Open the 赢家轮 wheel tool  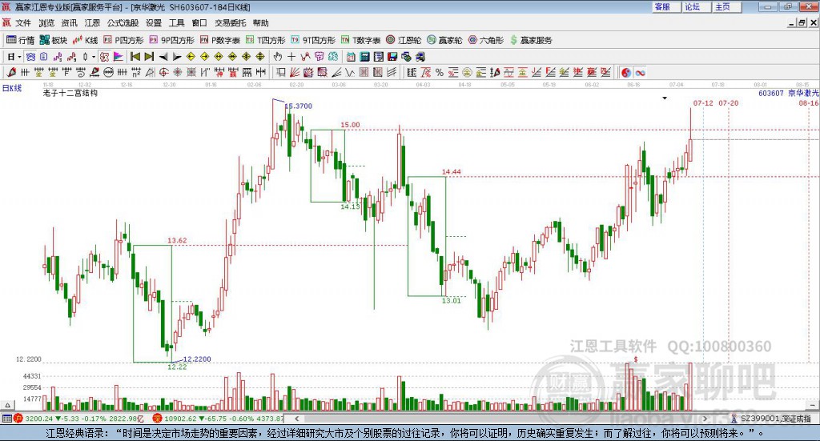coord(444,40)
